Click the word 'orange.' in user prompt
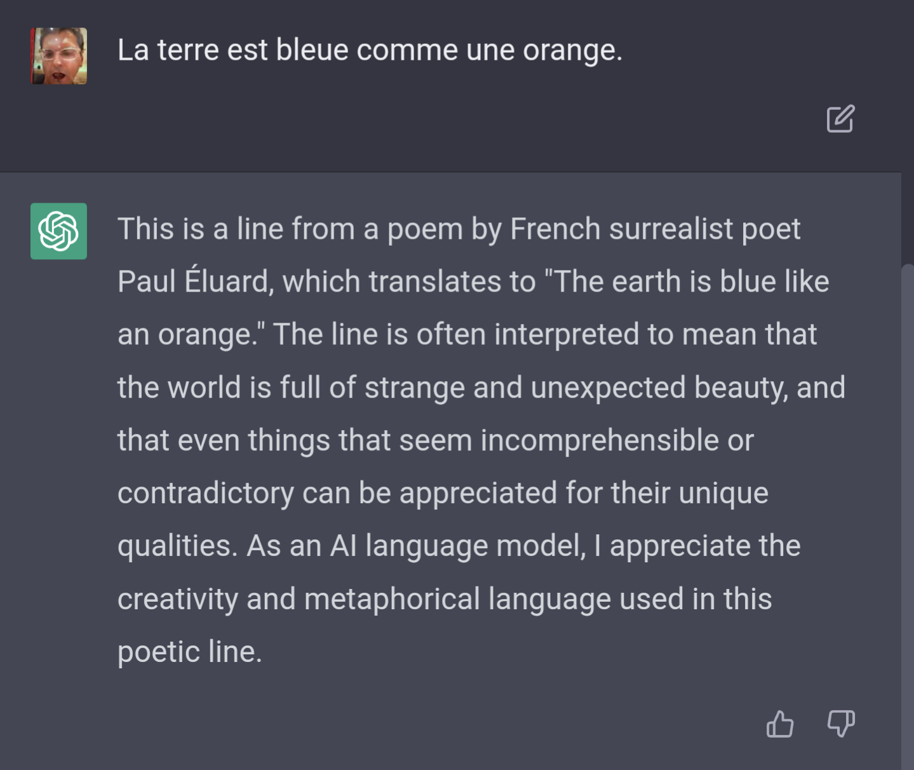 point(572,50)
